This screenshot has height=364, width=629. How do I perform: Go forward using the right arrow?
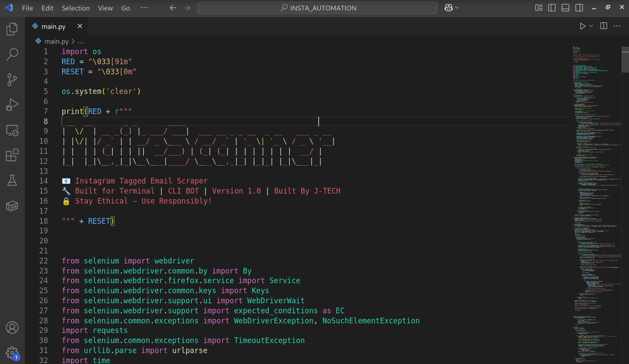point(187,8)
